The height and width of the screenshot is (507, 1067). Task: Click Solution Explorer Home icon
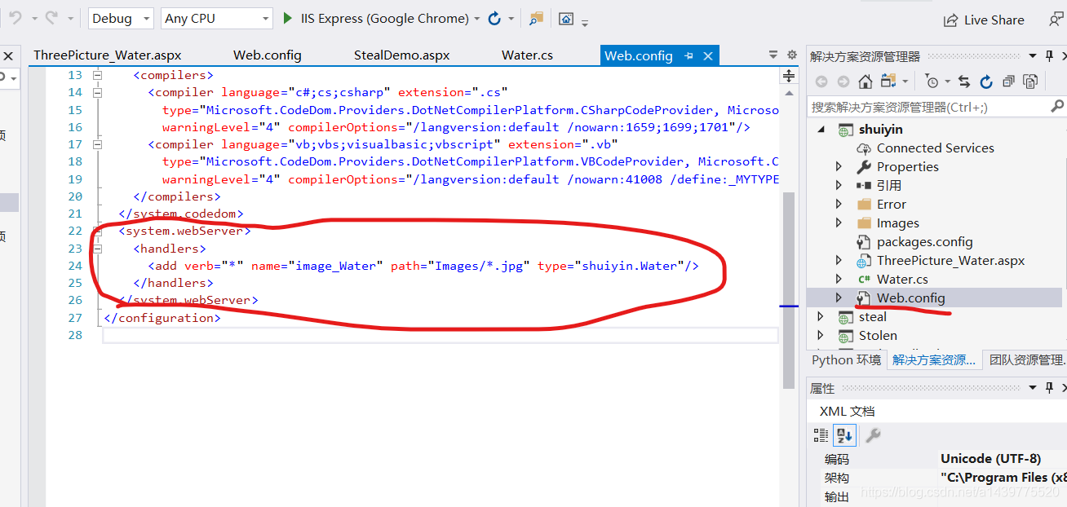tap(866, 82)
